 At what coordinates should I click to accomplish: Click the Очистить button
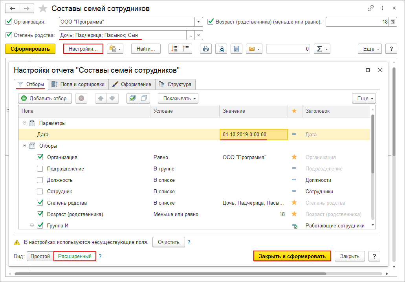168,242
